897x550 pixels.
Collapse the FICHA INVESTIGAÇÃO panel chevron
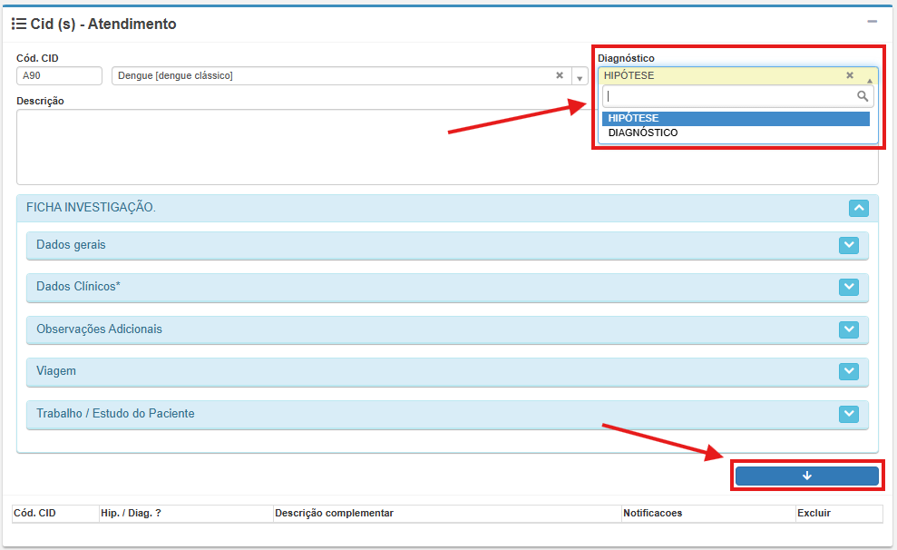pos(859,208)
